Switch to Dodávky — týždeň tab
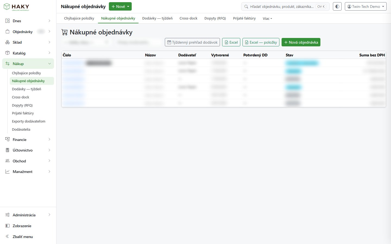This screenshot has height=244, width=391. pyautogui.click(x=157, y=18)
